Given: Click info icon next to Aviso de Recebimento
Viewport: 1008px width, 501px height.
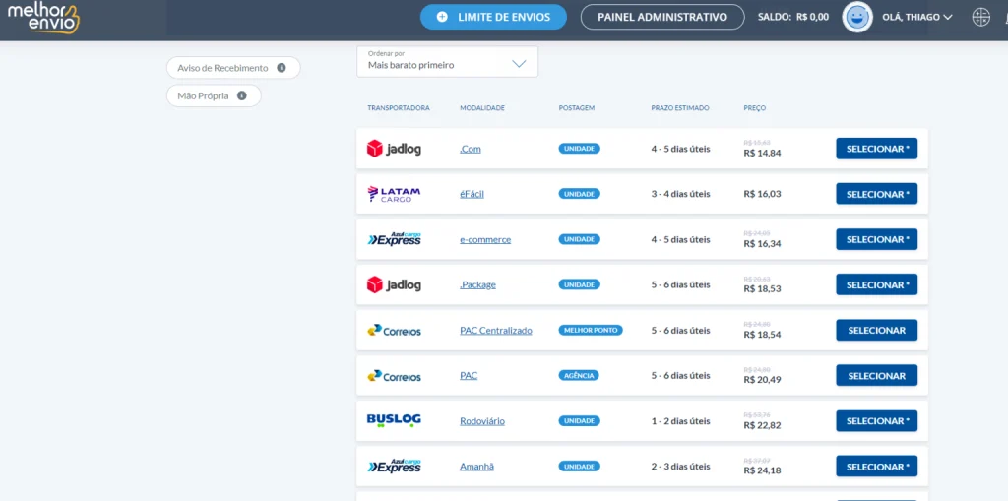Looking at the screenshot, I should pos(281,68).
